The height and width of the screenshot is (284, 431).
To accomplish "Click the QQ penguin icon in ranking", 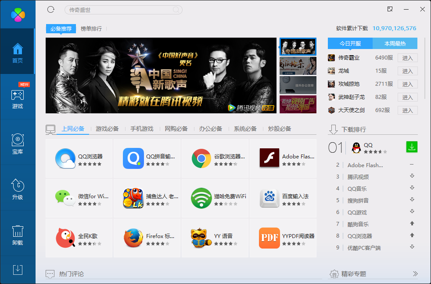I will pos(356,148).
